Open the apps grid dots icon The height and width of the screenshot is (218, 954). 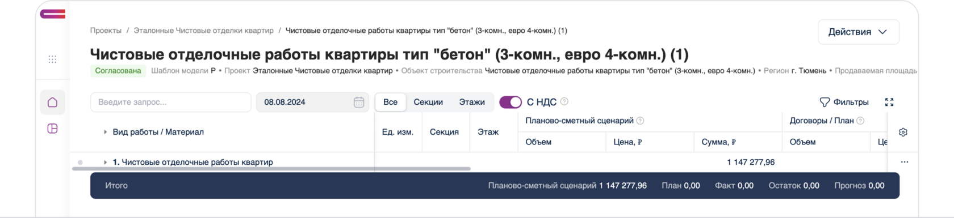click(x=52, y=59)
